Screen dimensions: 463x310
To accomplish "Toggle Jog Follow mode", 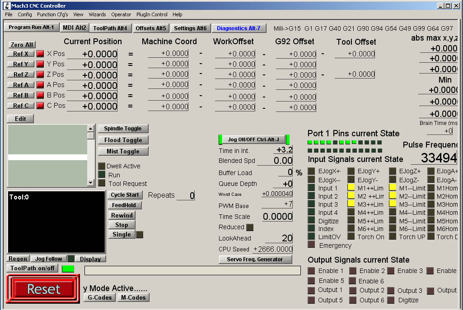I will 48,259.
